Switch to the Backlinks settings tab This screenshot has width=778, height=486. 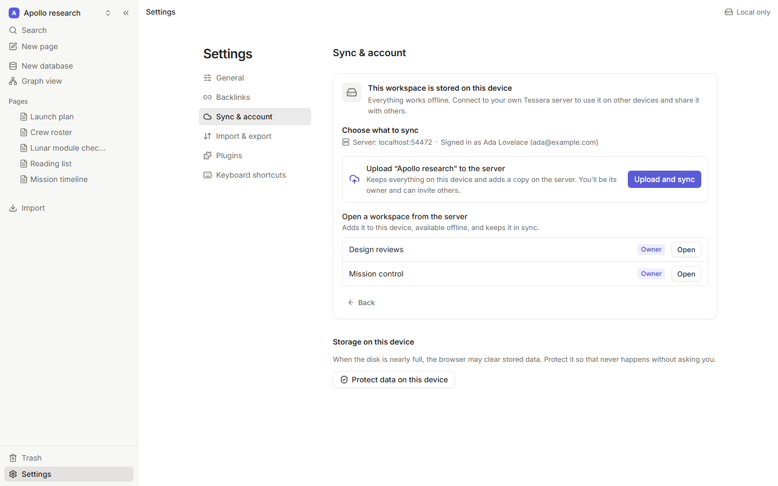(255, 97)
